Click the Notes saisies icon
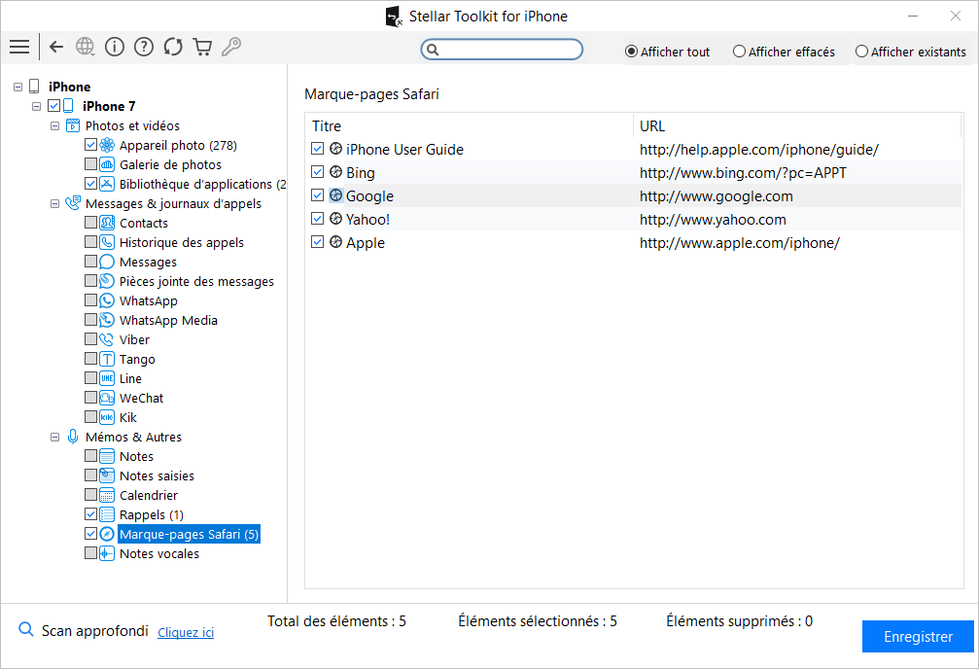The width and height of the screenshot is (979, 669). pos(107,475)
